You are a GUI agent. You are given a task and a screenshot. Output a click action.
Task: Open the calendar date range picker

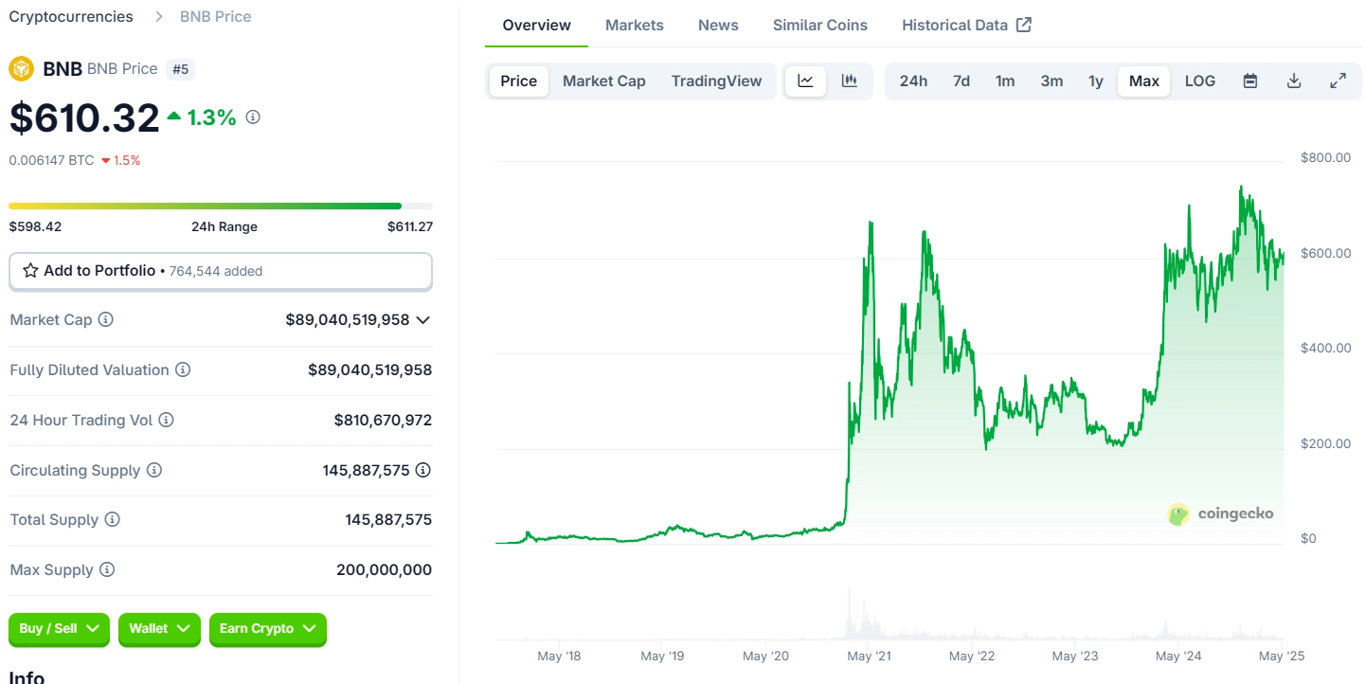tap(1250, 81)
